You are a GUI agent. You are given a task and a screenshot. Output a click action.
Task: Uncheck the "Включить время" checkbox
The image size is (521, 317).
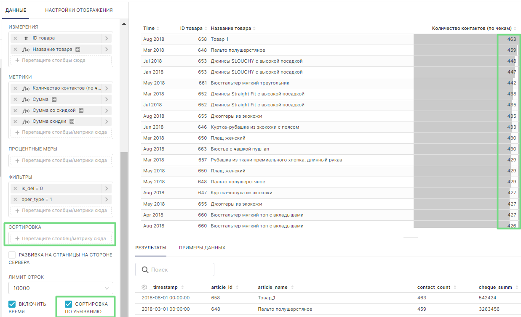[12, 304]
